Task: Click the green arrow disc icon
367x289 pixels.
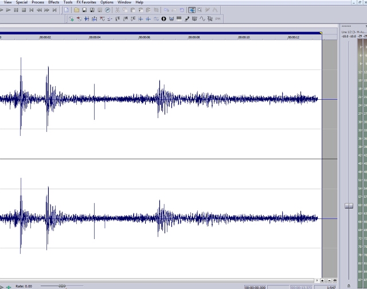Action: (x=71, y=19)
